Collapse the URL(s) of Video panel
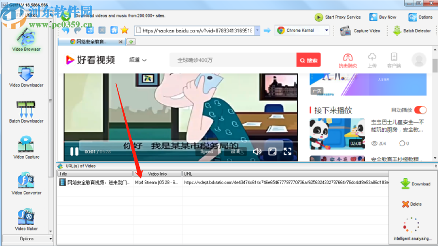 click(x=435, y=166)
